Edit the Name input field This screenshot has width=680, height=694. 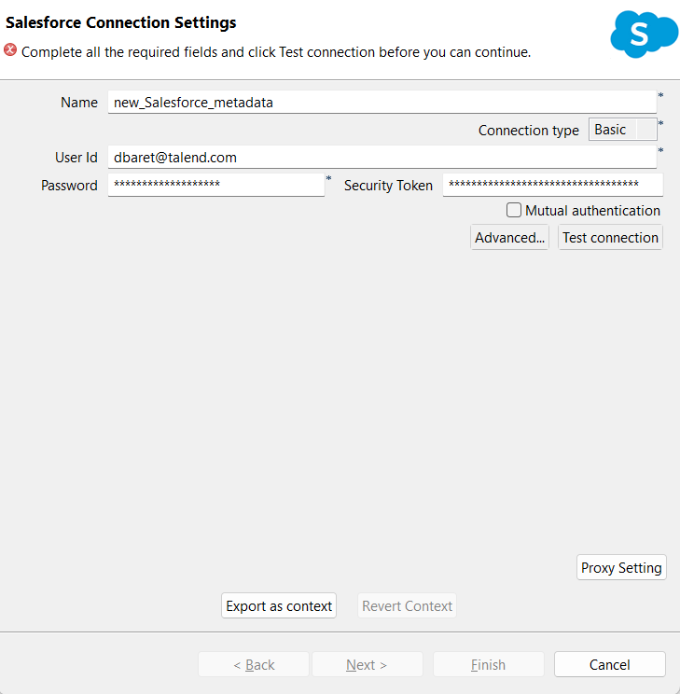pyautogui.click(x=382, y=103)
